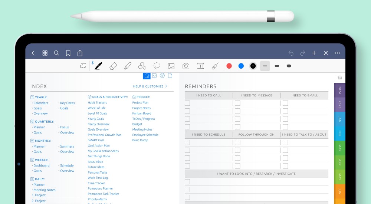
Task: Add a new page with plus icon
Action: click(x=314, y=53)
